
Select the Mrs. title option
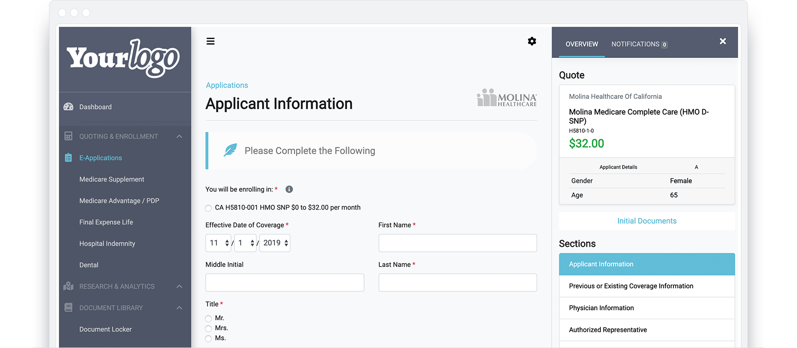208,328
